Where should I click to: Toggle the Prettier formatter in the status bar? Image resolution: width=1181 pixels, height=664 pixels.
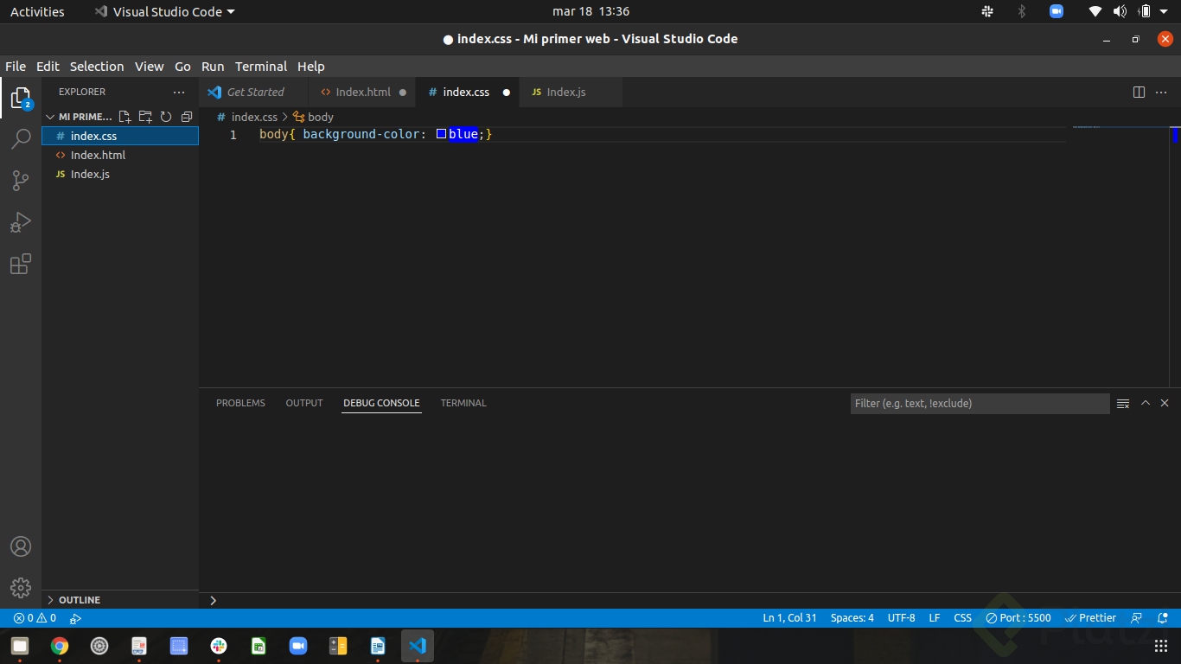(1091, 617)
